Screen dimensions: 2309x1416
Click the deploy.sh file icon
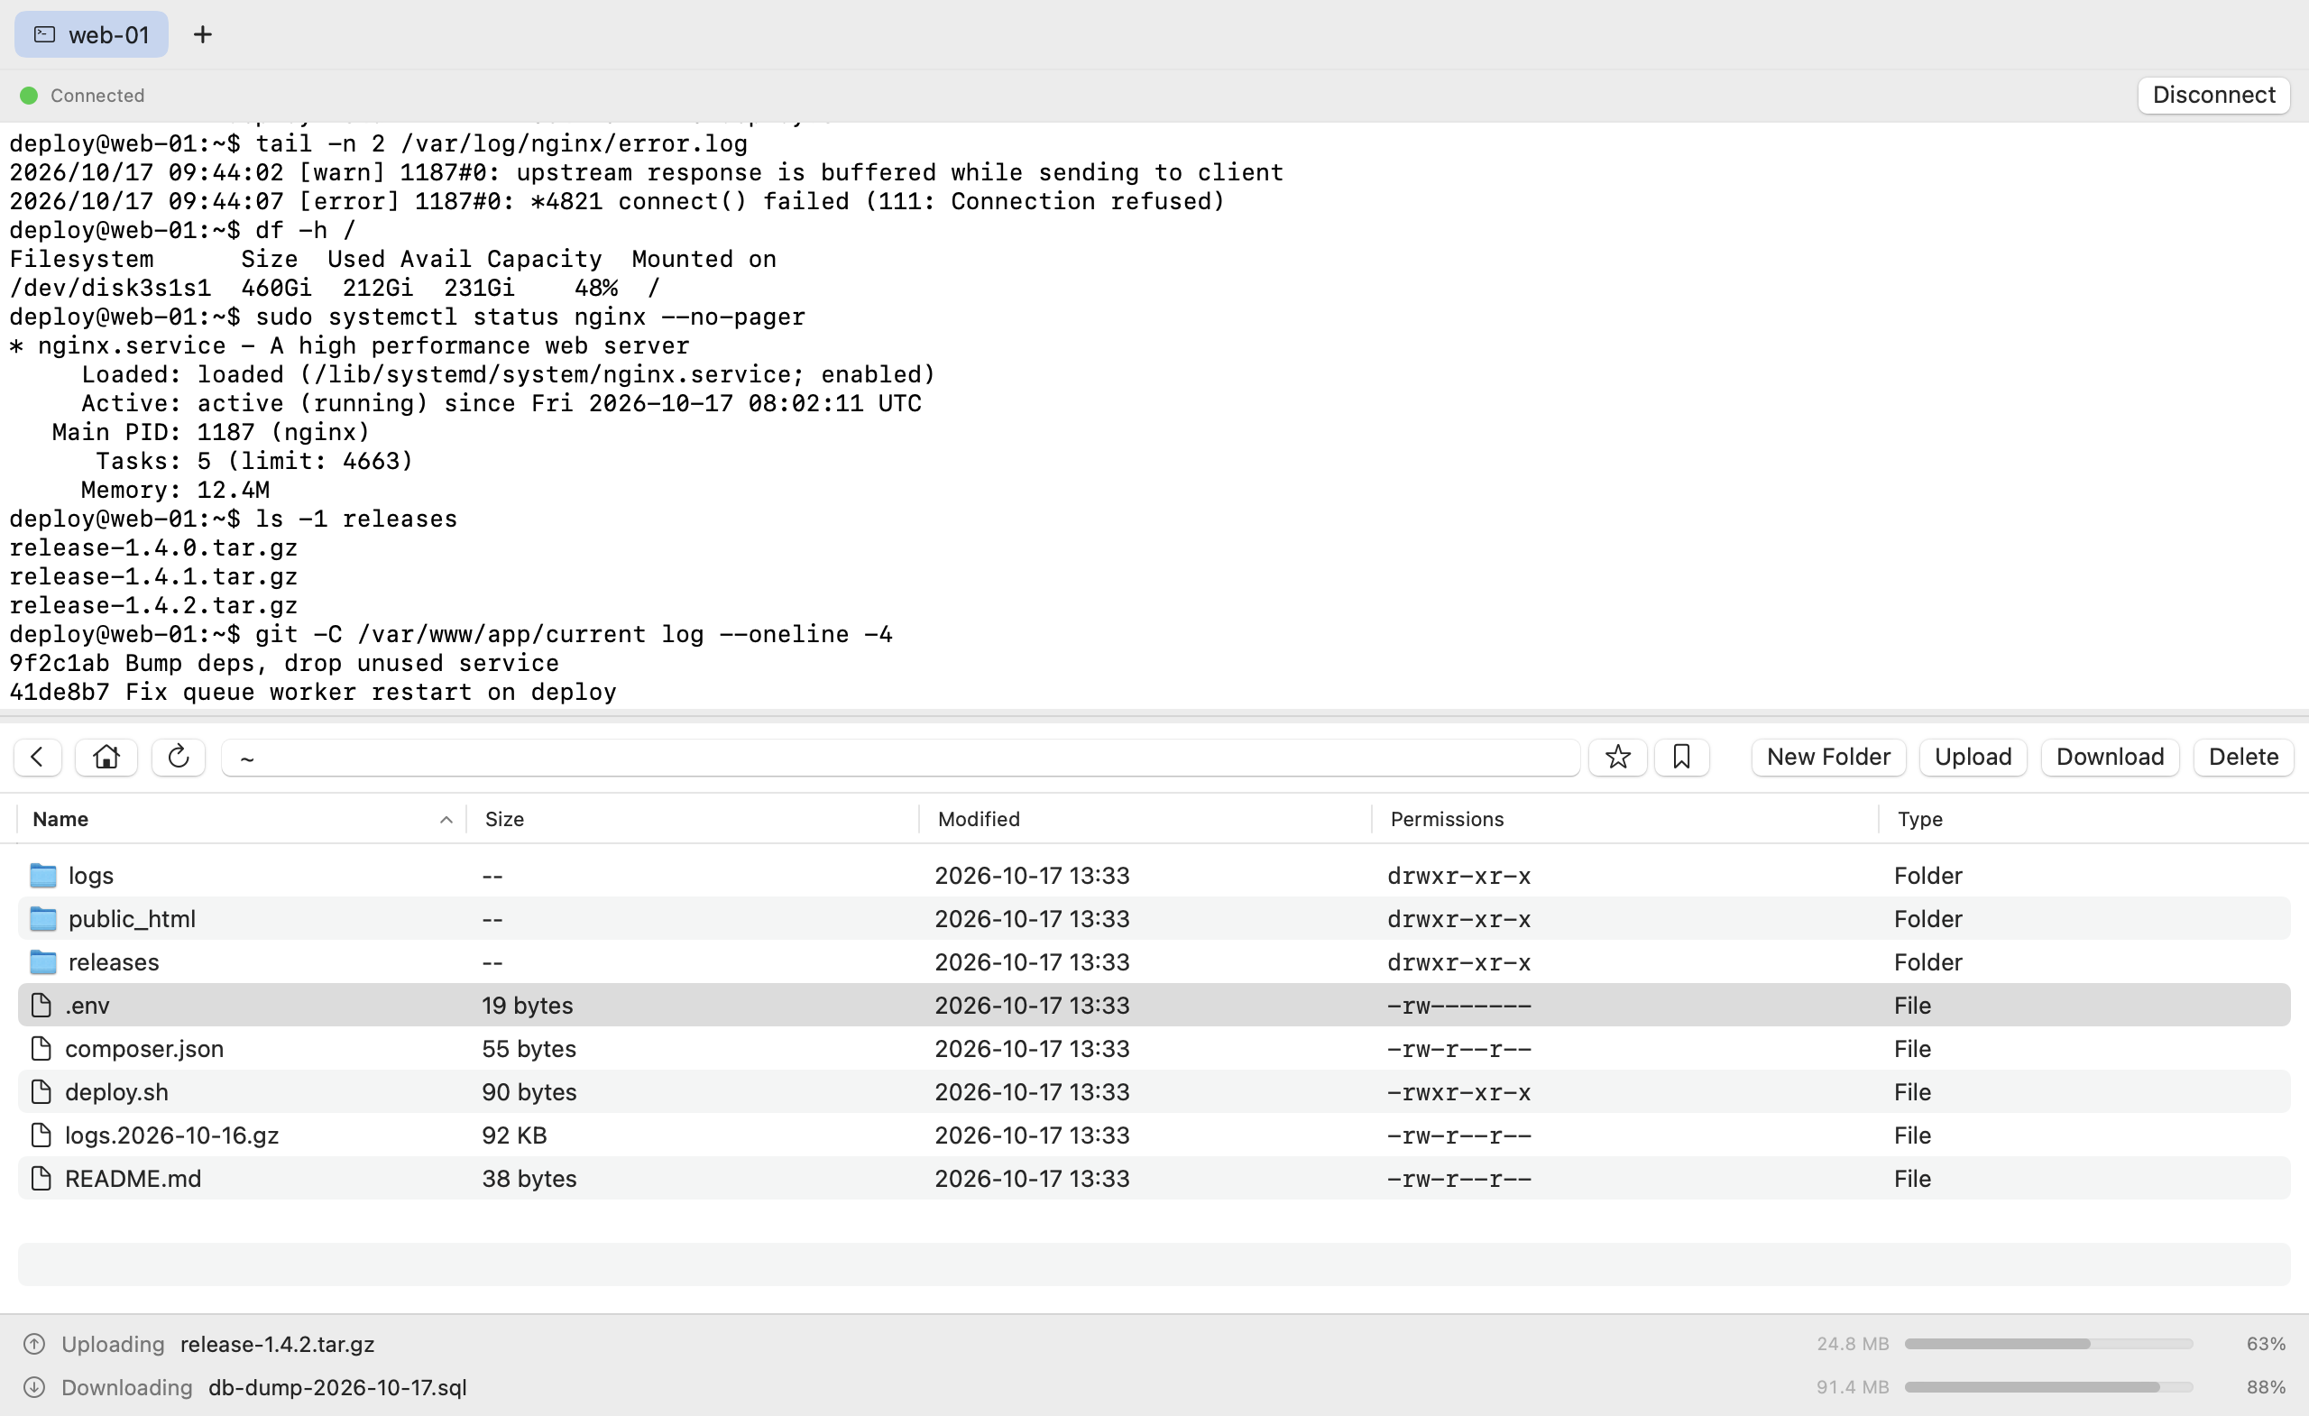tap(41, 1091)
